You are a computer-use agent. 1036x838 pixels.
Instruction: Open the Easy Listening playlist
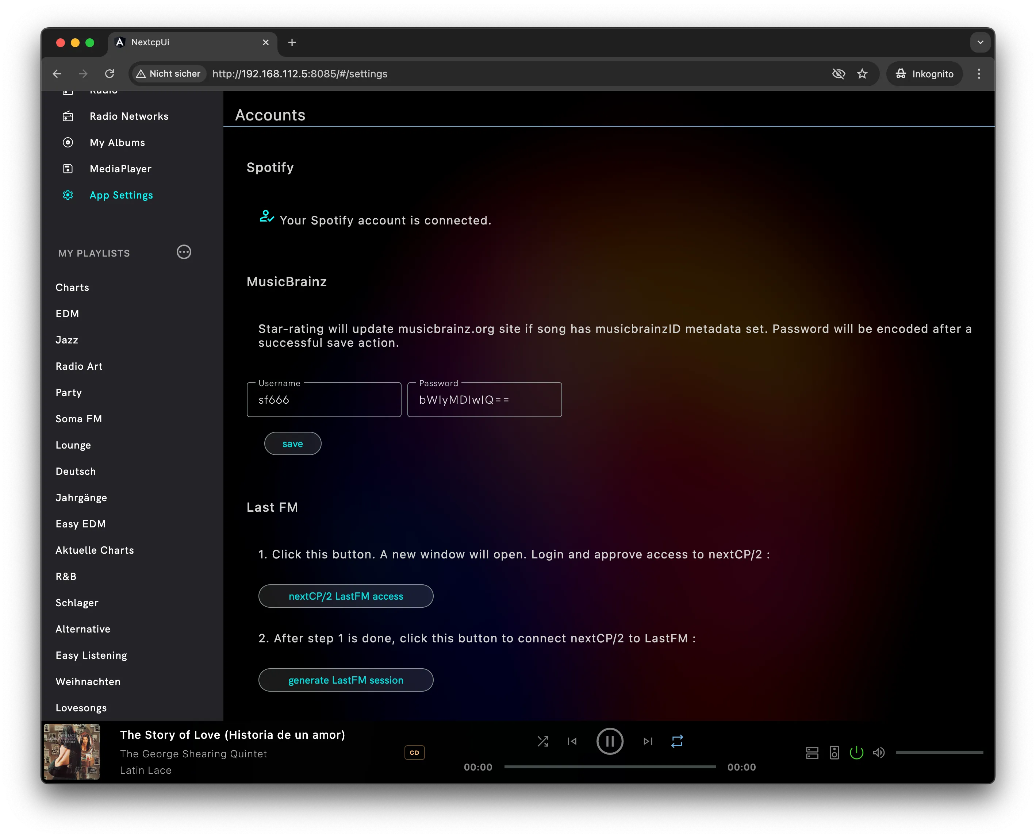[x=91, y=656]
